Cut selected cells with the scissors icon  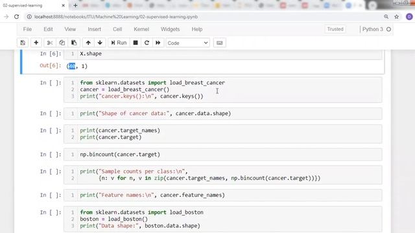tap(50, 43)
